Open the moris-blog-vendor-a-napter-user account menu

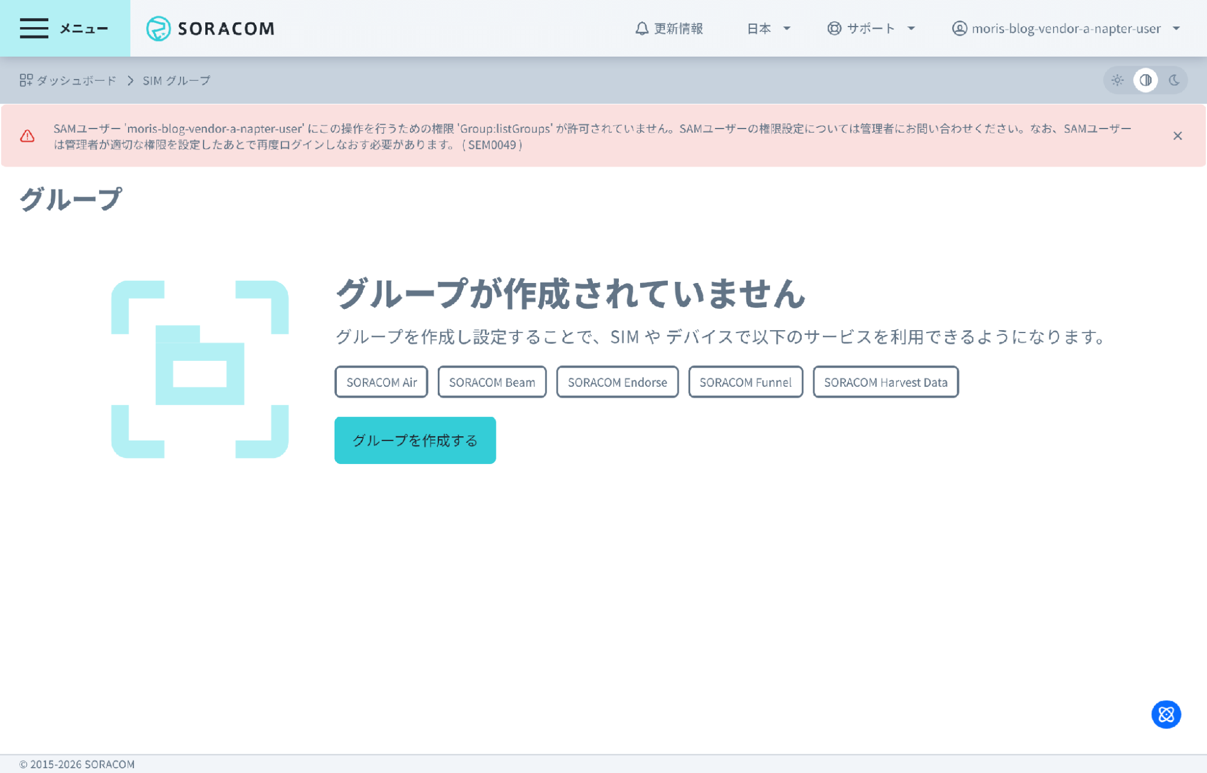point(1066,28)
